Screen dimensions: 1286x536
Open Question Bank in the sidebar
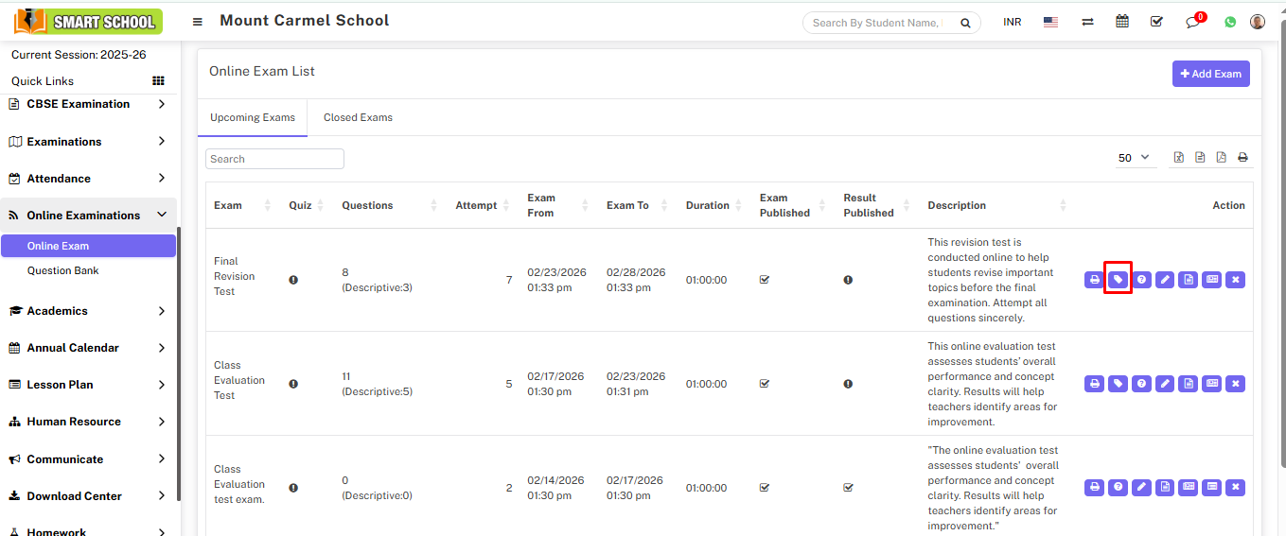click(x=62, y=270)
